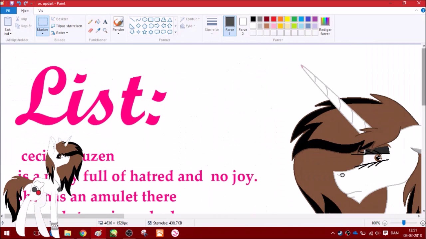
Task: Pick the oval shape
Action: pyautogui.click(x=144, y=20)
